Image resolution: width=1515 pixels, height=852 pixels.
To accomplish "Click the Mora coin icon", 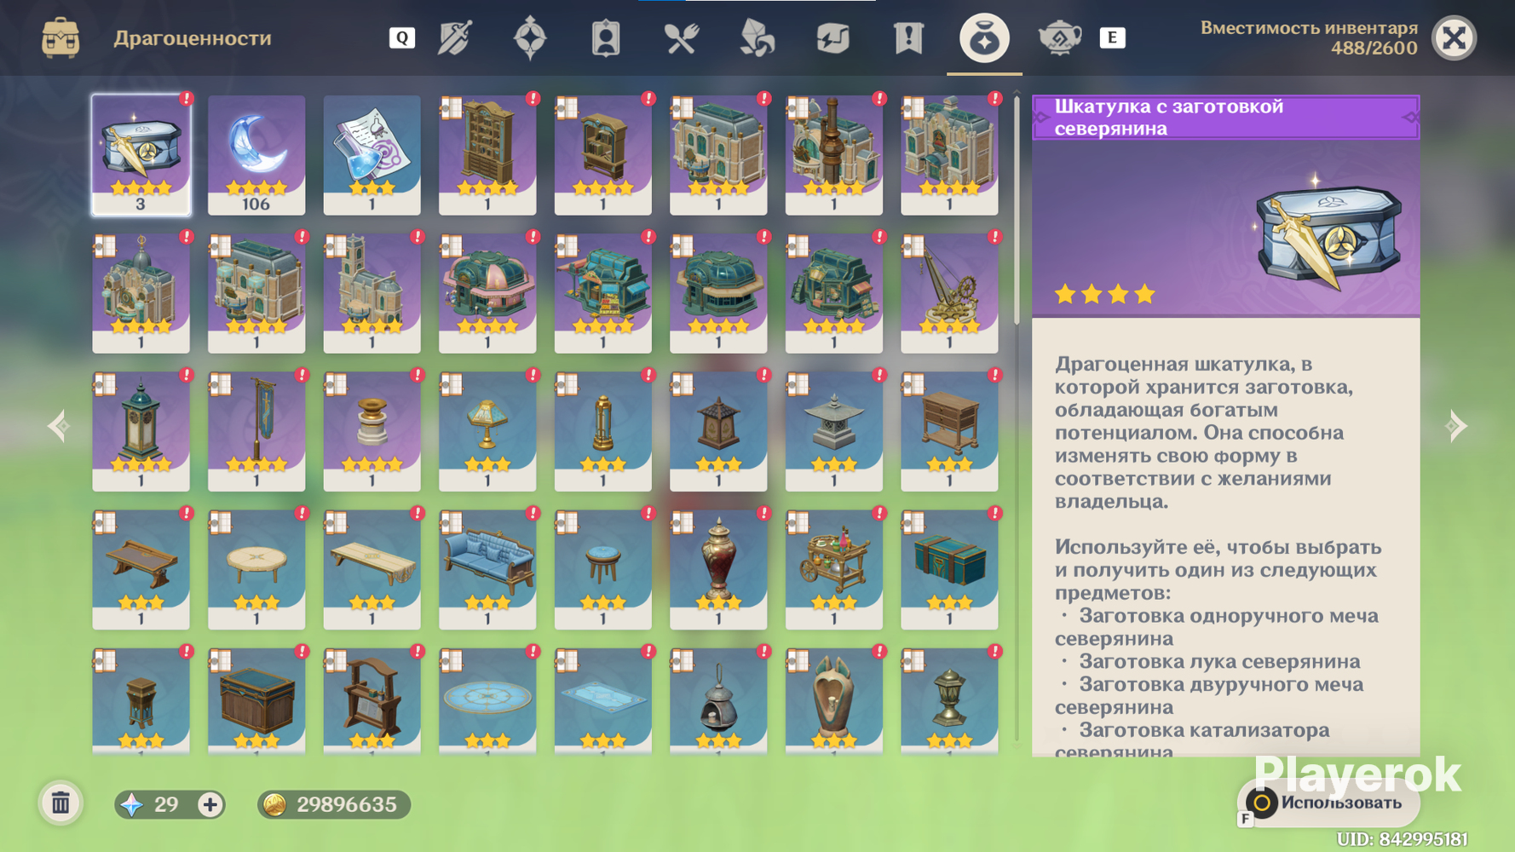I will coord(274,804).
